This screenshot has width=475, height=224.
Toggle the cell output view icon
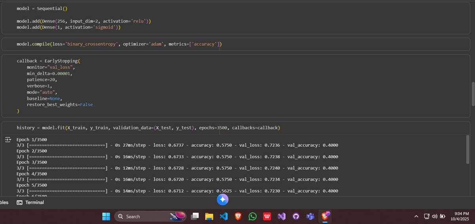8,140
